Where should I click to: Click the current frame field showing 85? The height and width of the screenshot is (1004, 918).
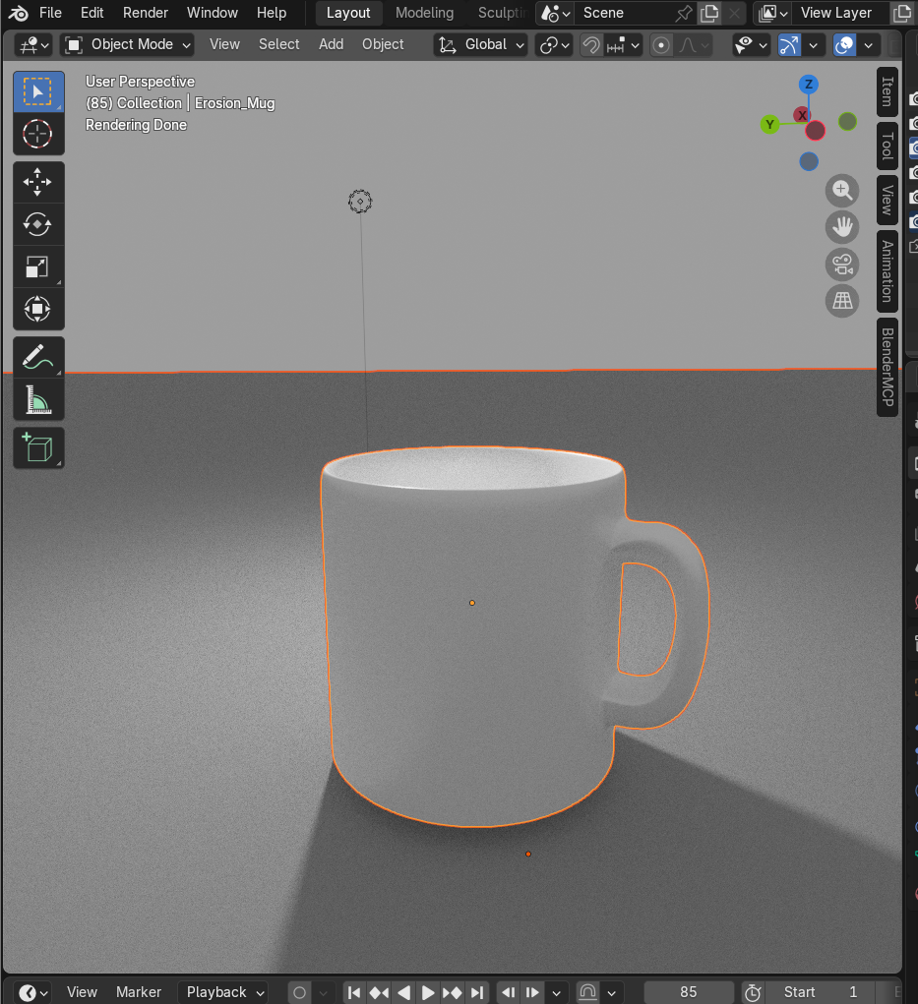689,992
